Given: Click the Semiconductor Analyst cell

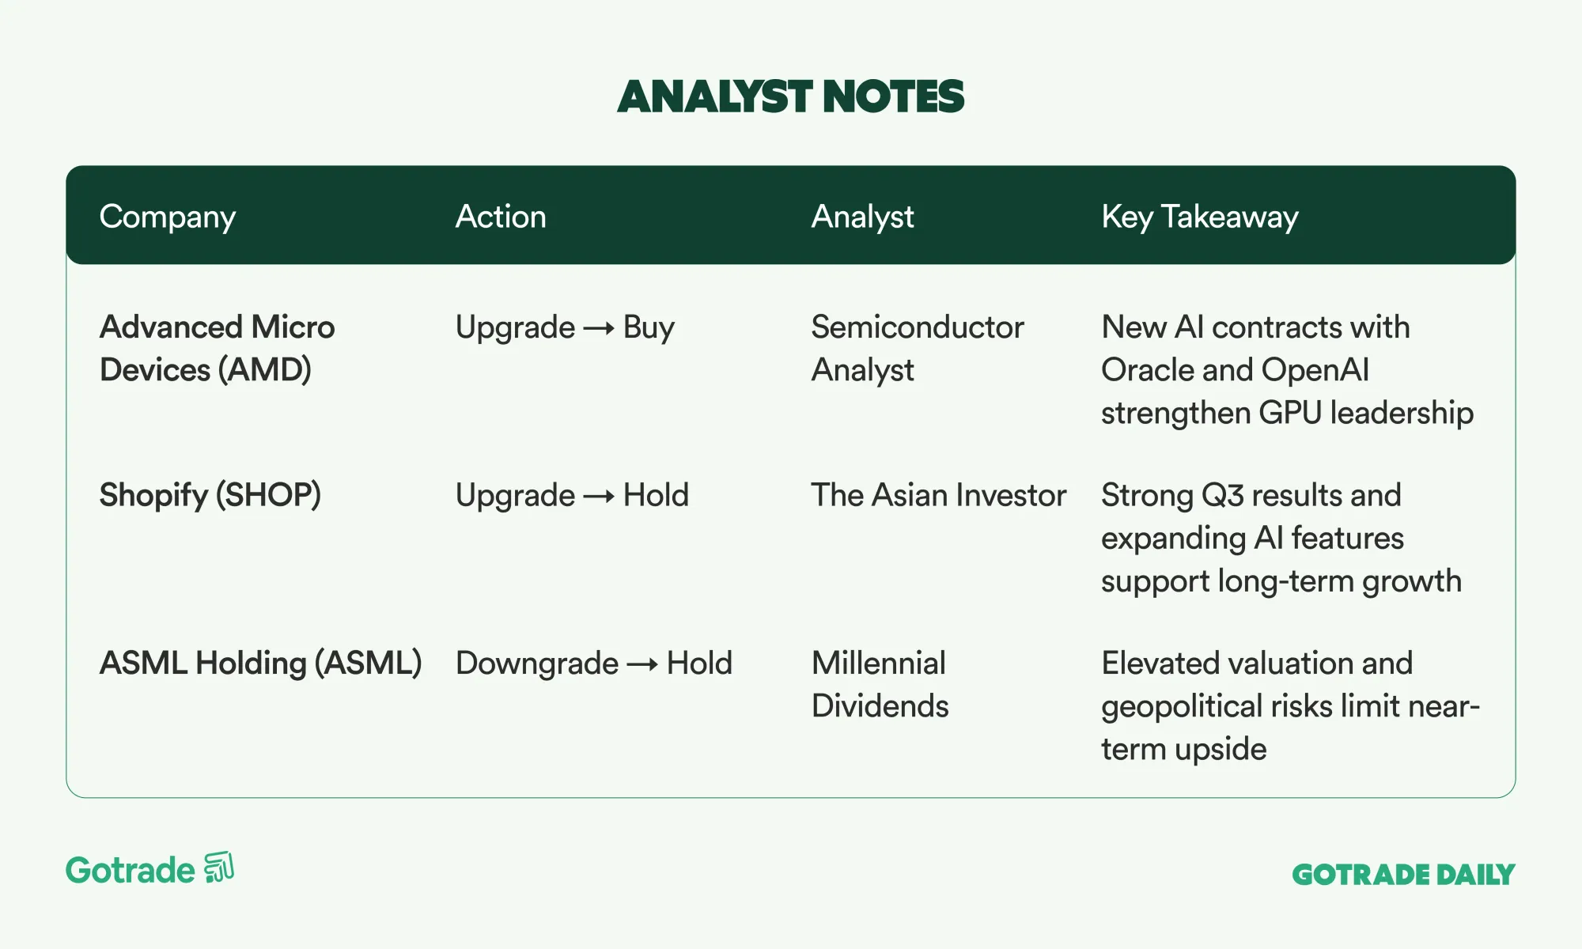Looking at the screenshot, I should (918, 349).
